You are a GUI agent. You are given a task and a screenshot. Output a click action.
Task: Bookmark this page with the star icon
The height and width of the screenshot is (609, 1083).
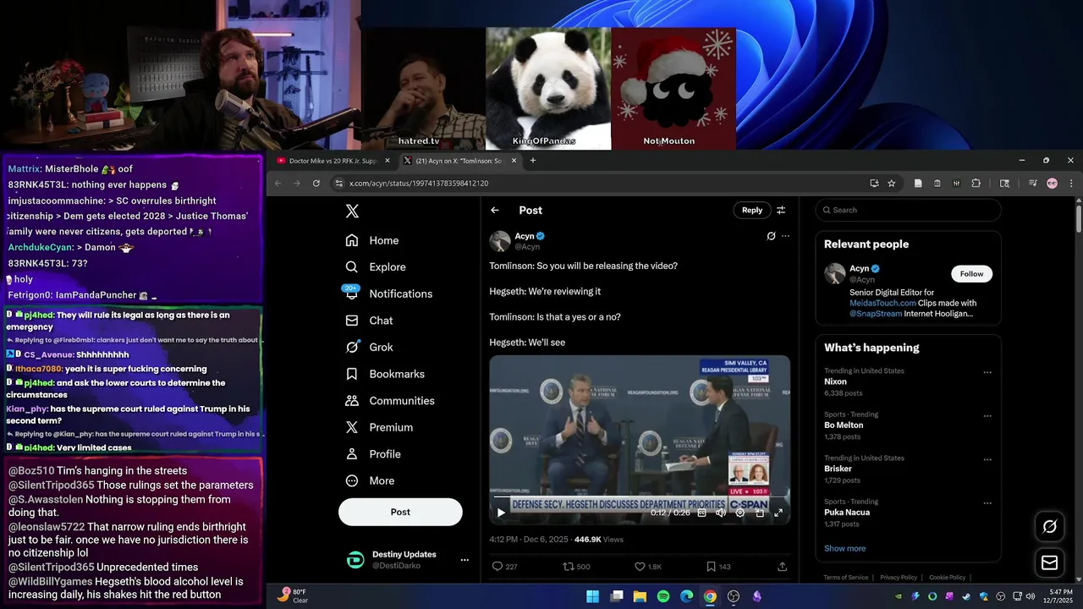[892, 184]
